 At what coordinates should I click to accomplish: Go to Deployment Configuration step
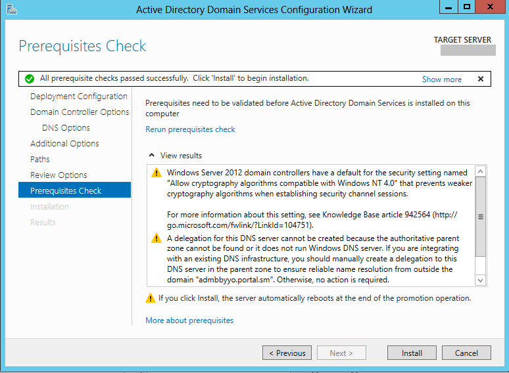pos(78,97)
